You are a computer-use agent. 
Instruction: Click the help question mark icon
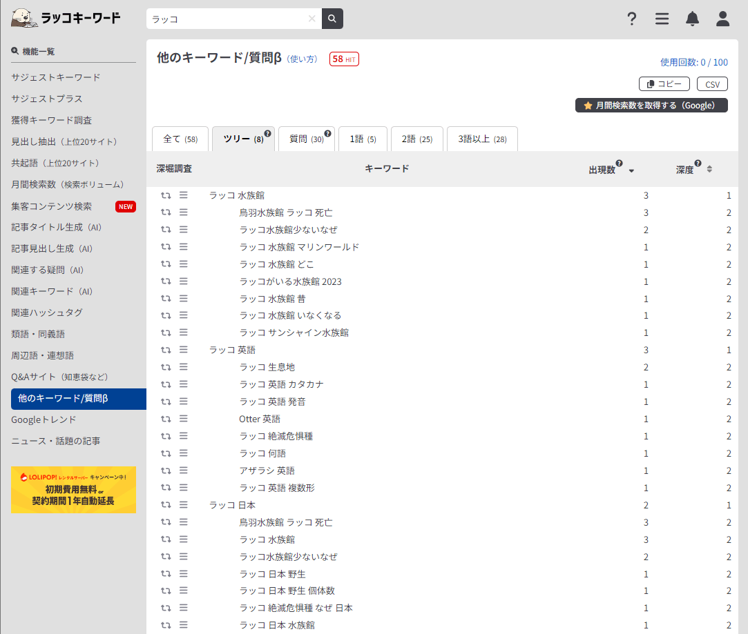tap(632, 19)
